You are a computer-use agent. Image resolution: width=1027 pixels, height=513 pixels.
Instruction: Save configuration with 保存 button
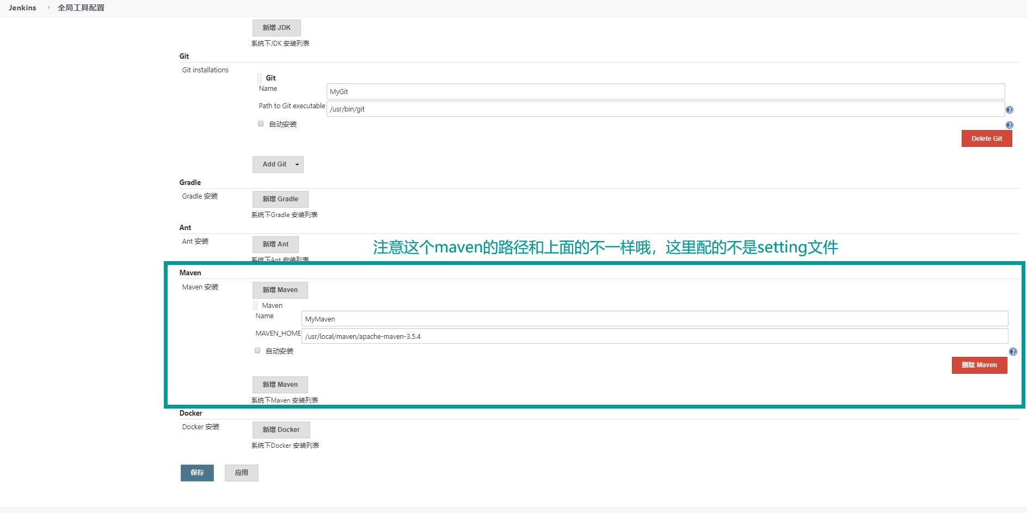pos(197,473)
